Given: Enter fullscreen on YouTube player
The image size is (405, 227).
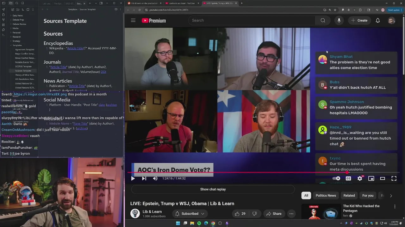Looking at the screenshot, I should 394,178.
